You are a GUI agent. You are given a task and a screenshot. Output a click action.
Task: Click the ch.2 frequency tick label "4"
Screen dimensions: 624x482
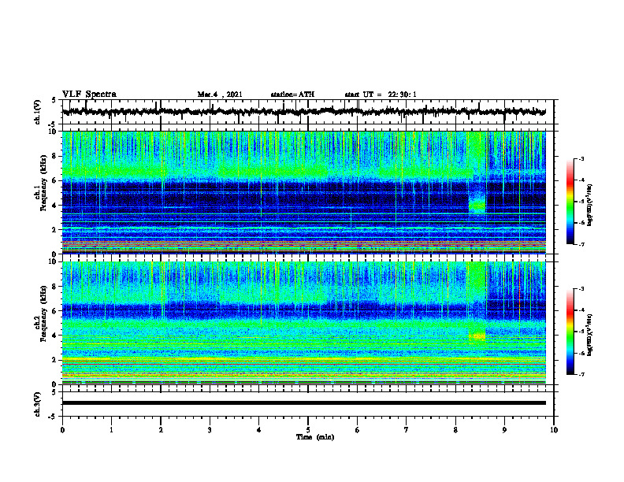54,336
